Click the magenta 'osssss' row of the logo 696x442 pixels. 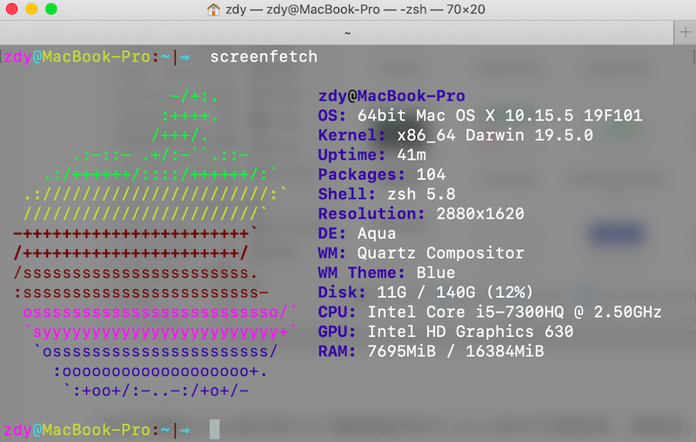pos(160,312)
